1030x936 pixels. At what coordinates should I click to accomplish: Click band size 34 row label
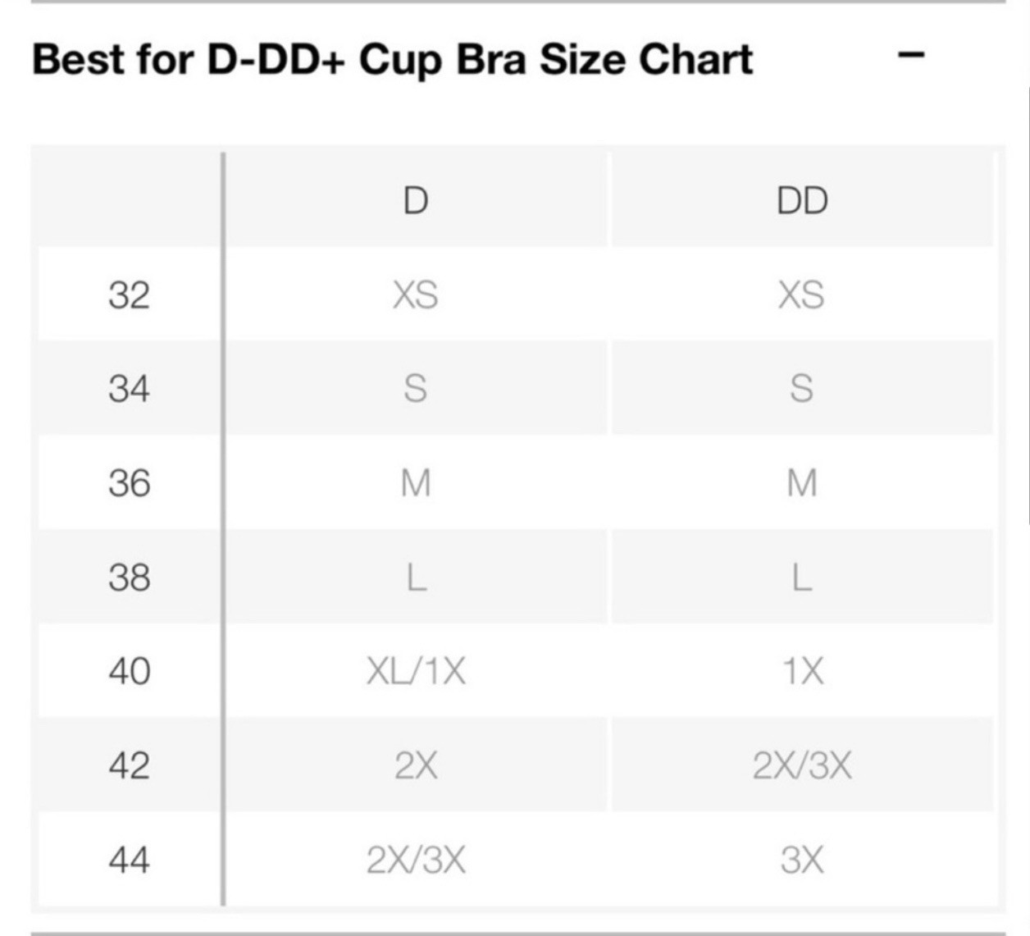[129, 388]
